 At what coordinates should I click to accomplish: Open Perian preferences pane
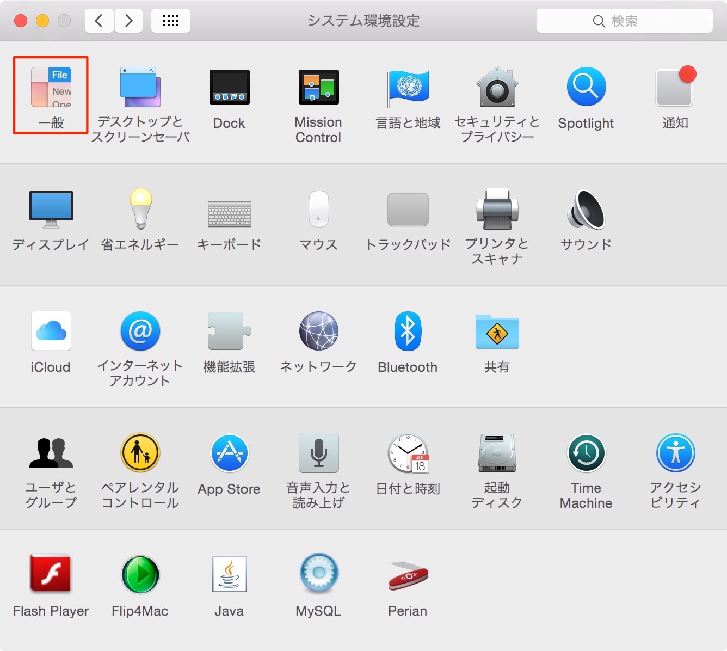pyautogui.click(x=408, y=576)
